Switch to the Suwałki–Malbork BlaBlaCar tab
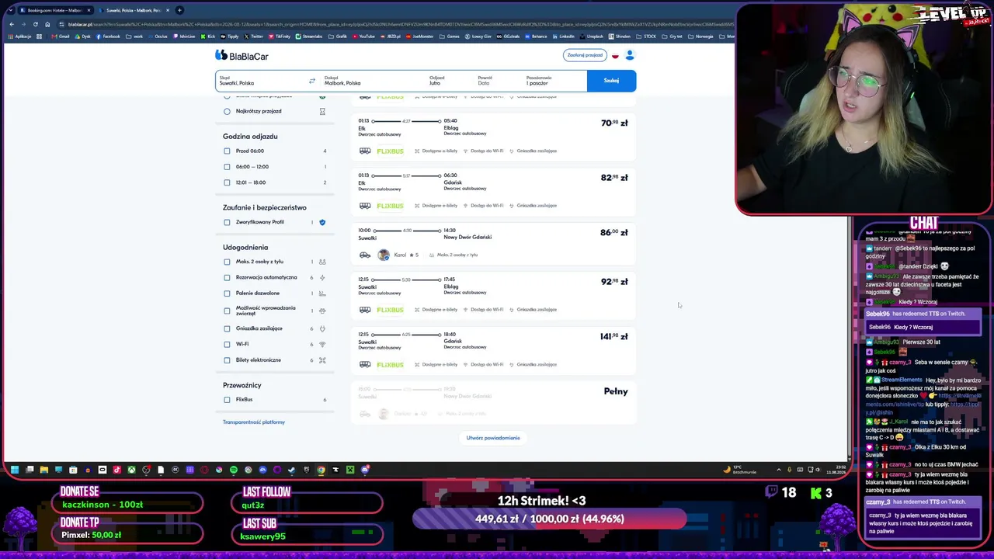The height and width of the screenshot is (559, 994). (x=134, y=10)
